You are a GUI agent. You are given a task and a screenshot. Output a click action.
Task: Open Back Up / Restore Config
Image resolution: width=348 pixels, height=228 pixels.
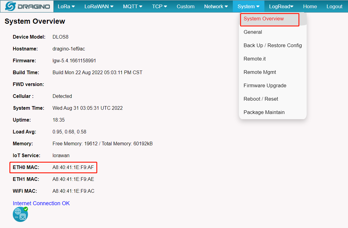tap(273, 45)
